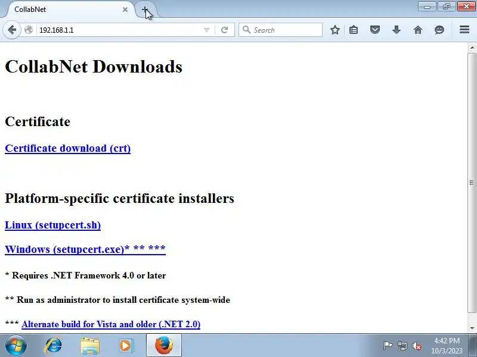Show bookmarks list icon

pyautogui.click(x=354, y=30)
